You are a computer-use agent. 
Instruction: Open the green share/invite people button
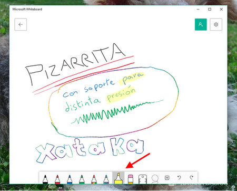click(201, 24)
